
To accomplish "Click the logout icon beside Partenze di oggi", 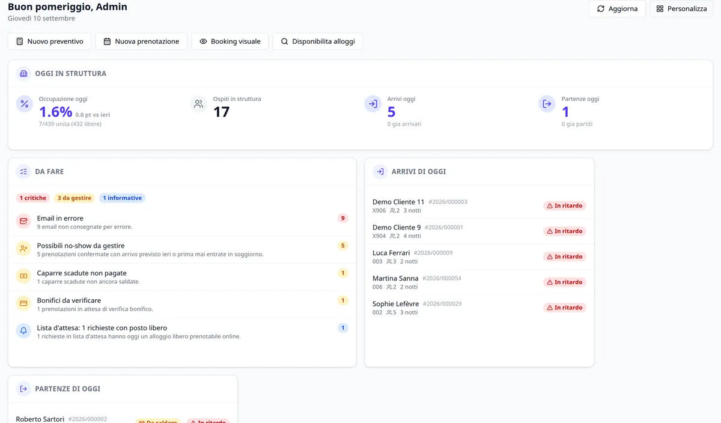I will (24, 389).
